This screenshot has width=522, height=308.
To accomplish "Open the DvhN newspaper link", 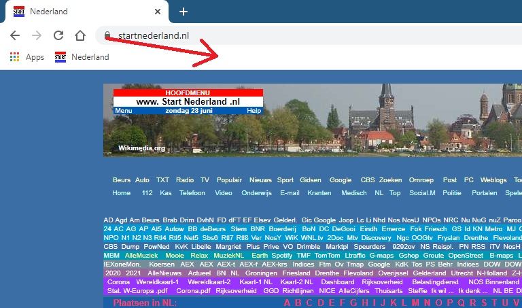I will pyautogui.click(x=205, y=220).
